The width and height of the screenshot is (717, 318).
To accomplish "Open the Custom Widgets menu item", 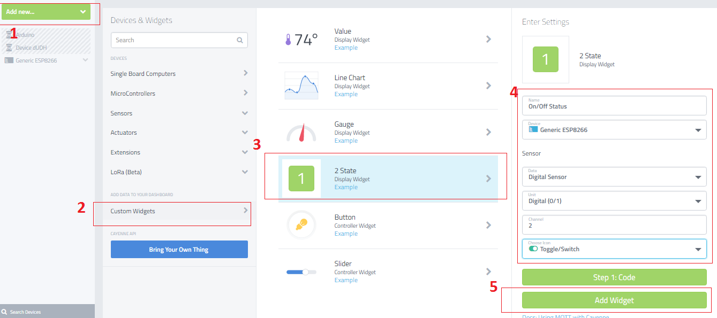I will 179,211.
